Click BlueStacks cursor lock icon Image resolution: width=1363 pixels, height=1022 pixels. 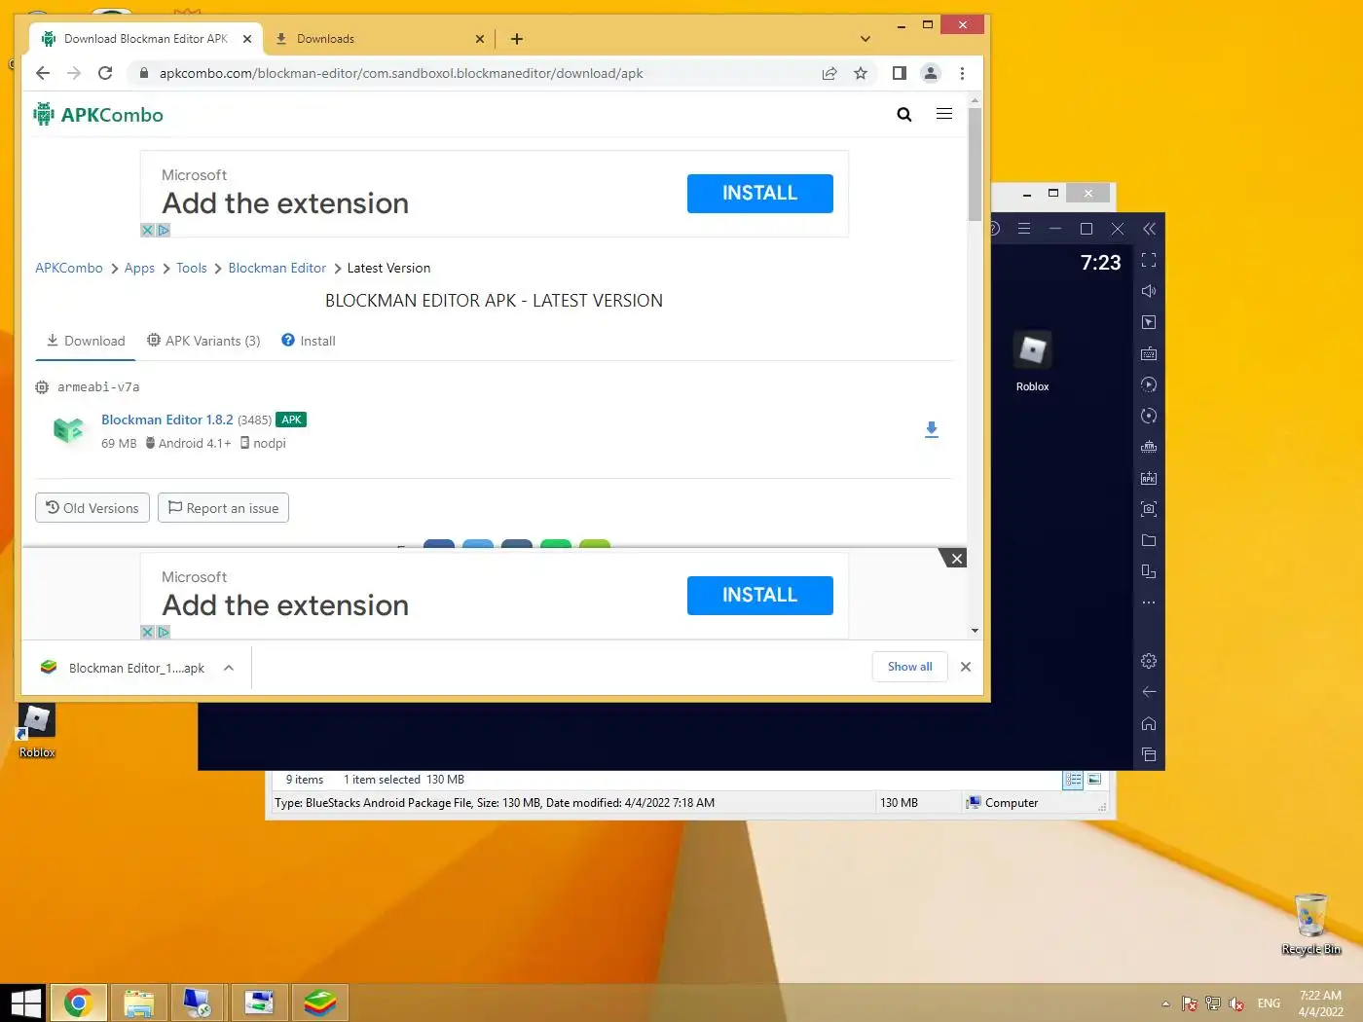(x=1149, y=322)
